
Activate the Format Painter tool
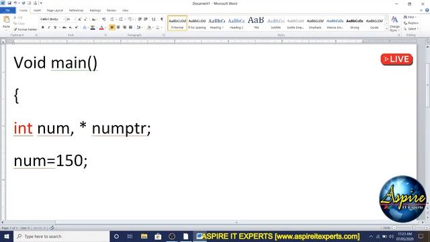(26, 30)
